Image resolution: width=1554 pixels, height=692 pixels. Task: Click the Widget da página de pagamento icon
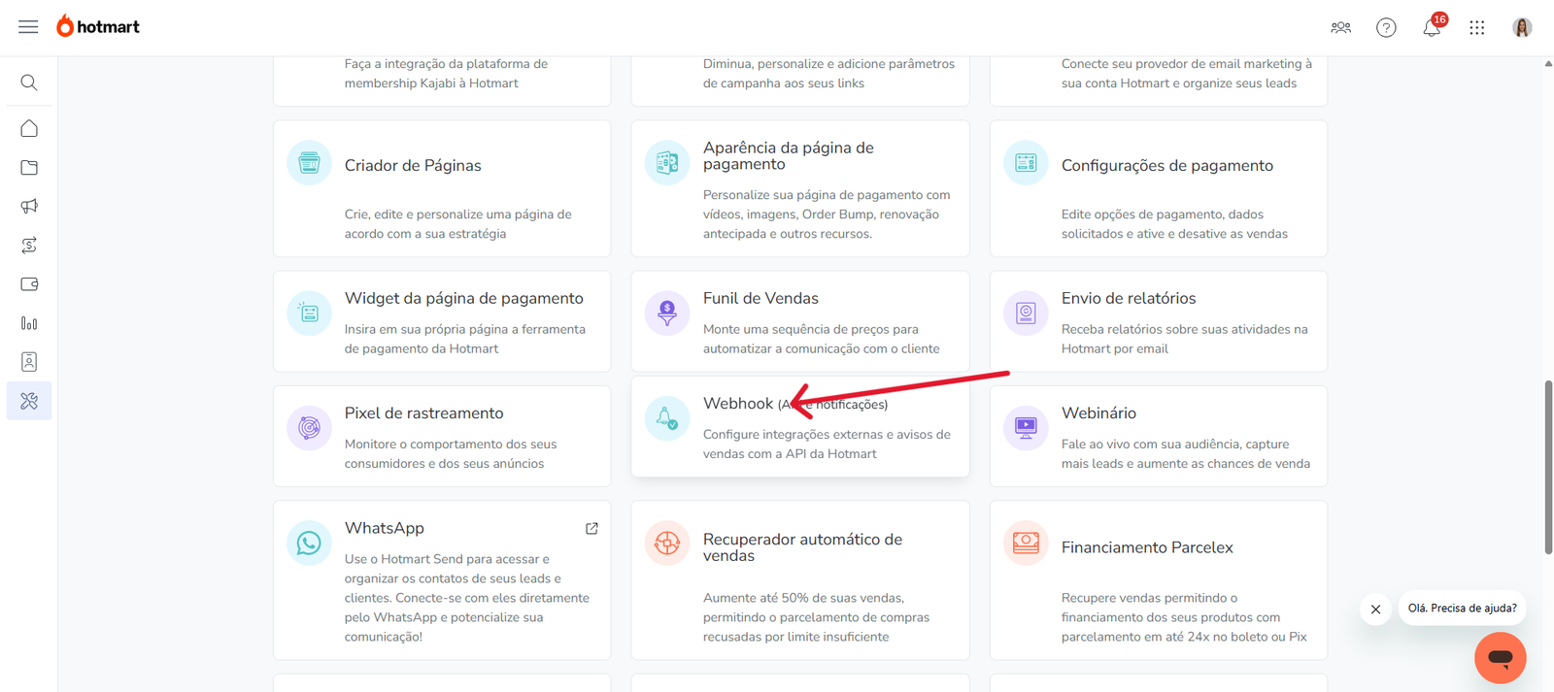pyautogui.click(x=309, y=313)
